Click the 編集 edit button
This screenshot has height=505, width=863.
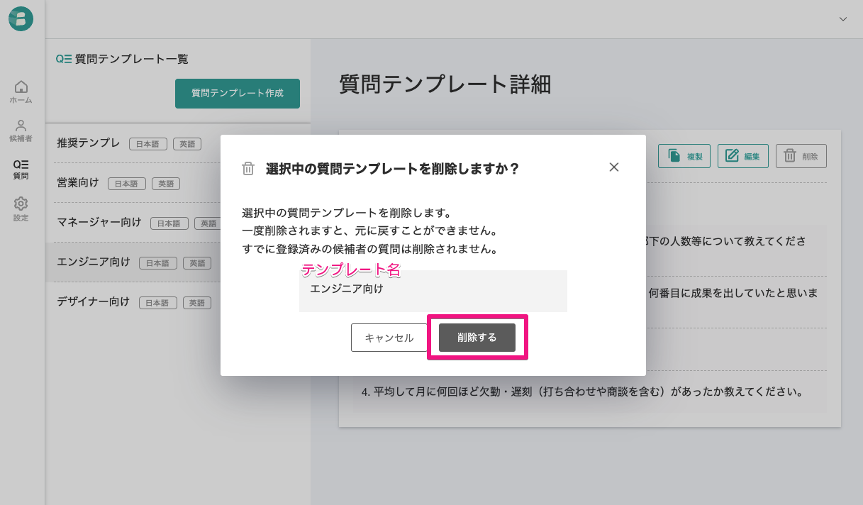[743, 156]
